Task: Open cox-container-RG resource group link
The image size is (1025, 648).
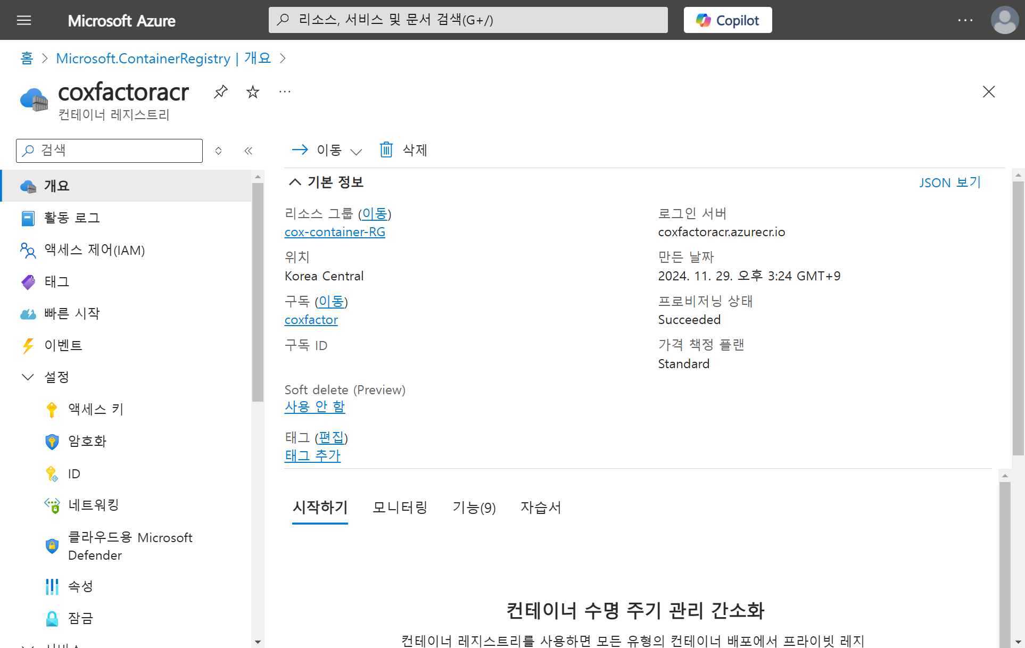Action: pyautogui.click(x=335, y=232)
